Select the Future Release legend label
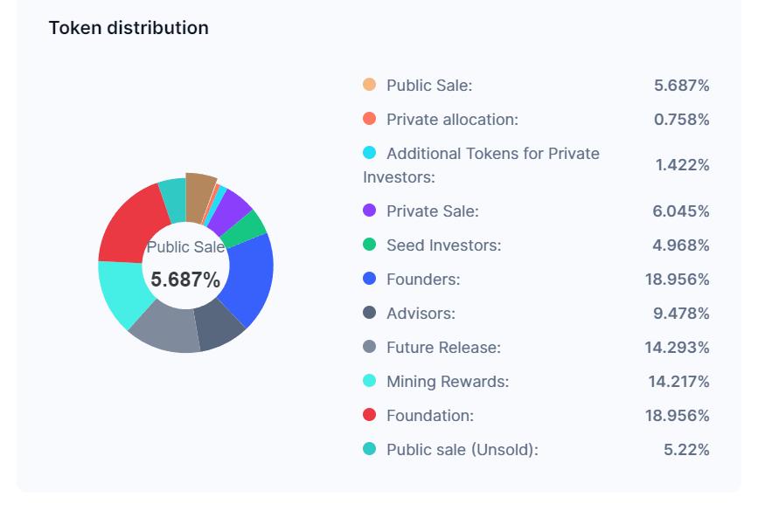Viewport: 758px width, 525px height. click(443, 348)
